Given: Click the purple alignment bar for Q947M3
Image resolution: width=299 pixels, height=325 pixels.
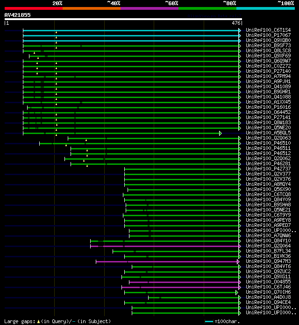Looking at the screenshot, I should click(x=166, y=262).
